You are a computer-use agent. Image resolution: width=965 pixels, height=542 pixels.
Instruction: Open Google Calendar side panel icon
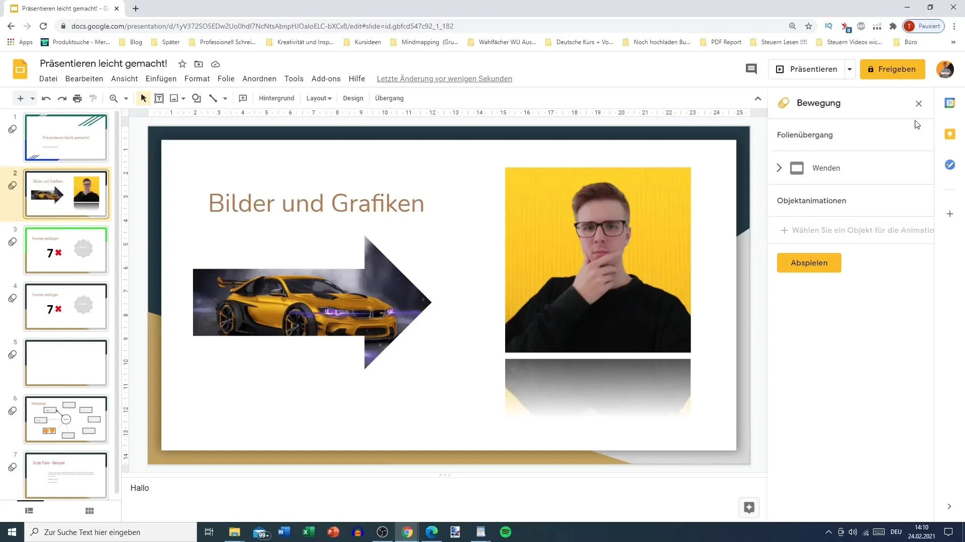pyautogui.click(x=949, y=103)
